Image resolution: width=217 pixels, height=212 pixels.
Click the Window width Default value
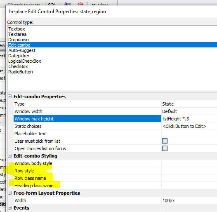pos(189,111)
